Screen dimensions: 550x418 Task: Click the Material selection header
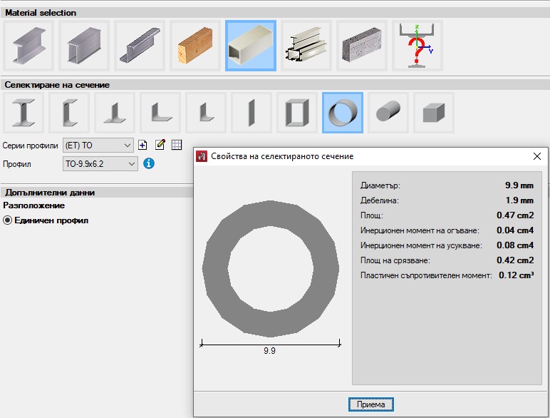pos(41,13)
